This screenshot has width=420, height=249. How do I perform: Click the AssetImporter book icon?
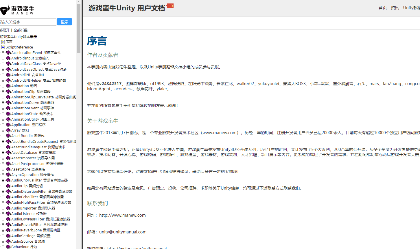[8, 158]
